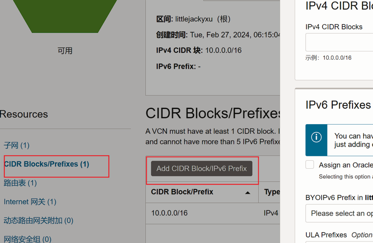
Task: Click the IPv4 type cell in table
Action: point(271,213)
